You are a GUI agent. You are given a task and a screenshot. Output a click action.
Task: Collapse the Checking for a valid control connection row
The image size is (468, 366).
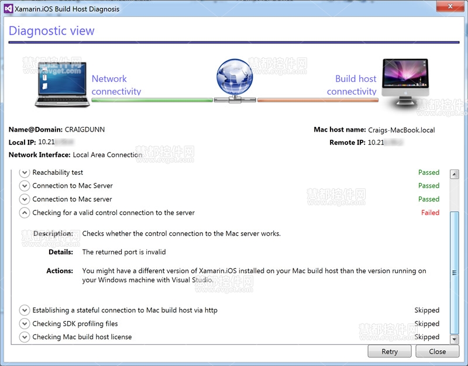(25, 213)
